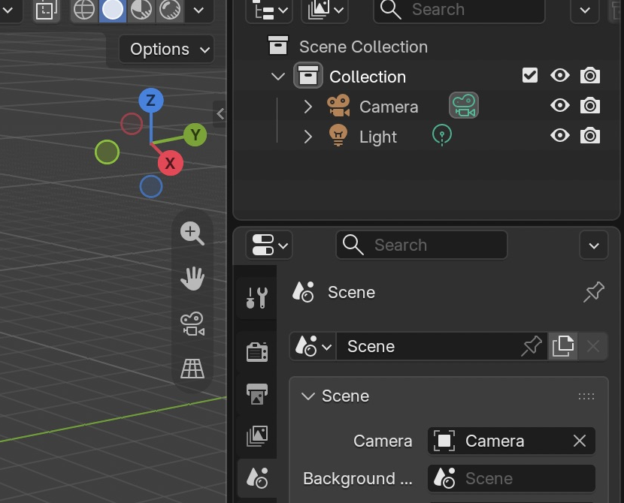Click the Background Scene field

click(x=511, y=478)
